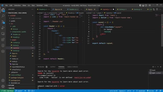Image resolution: width=163 pixels, height=92 pixels.
Task: Open Layout.js in the explorer tree
Action: 21,48
